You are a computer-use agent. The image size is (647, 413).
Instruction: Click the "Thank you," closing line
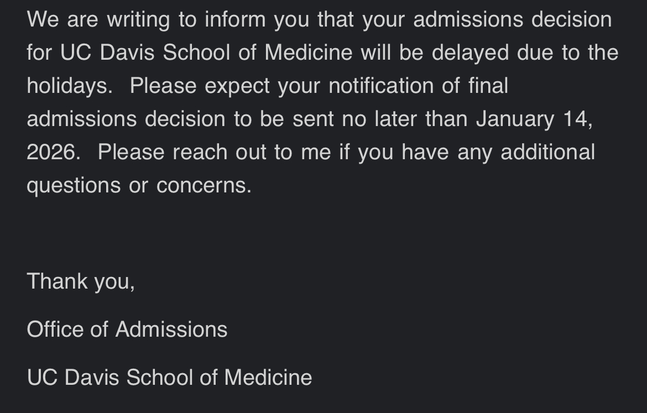(x=81, y=281)
